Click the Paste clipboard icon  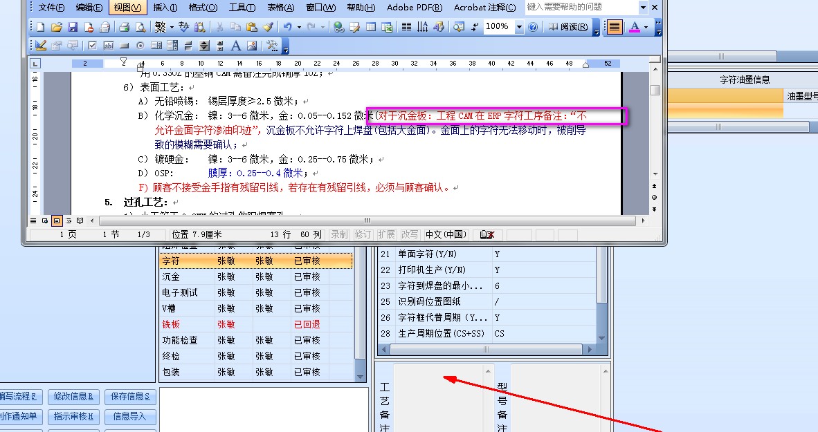[x=252, y=26]
